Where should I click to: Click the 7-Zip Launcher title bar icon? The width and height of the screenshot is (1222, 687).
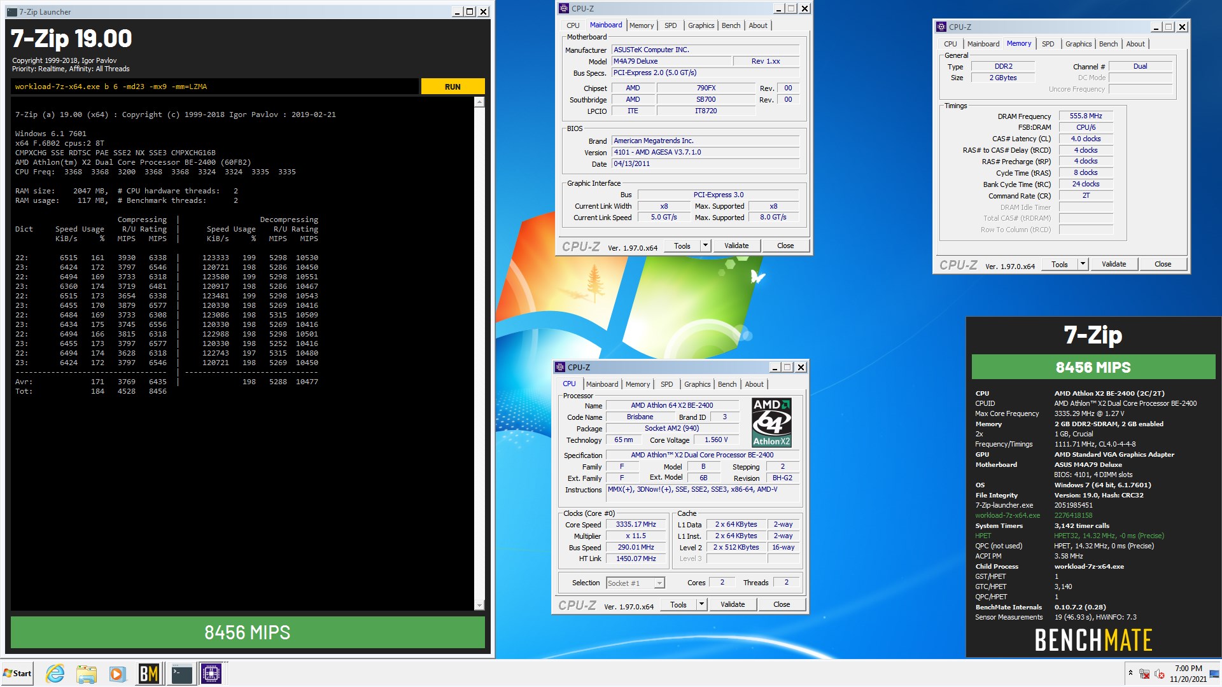(11, 11)
